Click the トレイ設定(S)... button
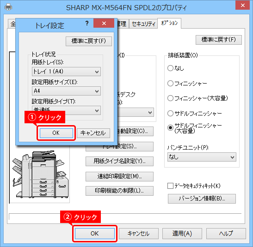253x247 pixels. pyautogui.click(x=119, y=146)
